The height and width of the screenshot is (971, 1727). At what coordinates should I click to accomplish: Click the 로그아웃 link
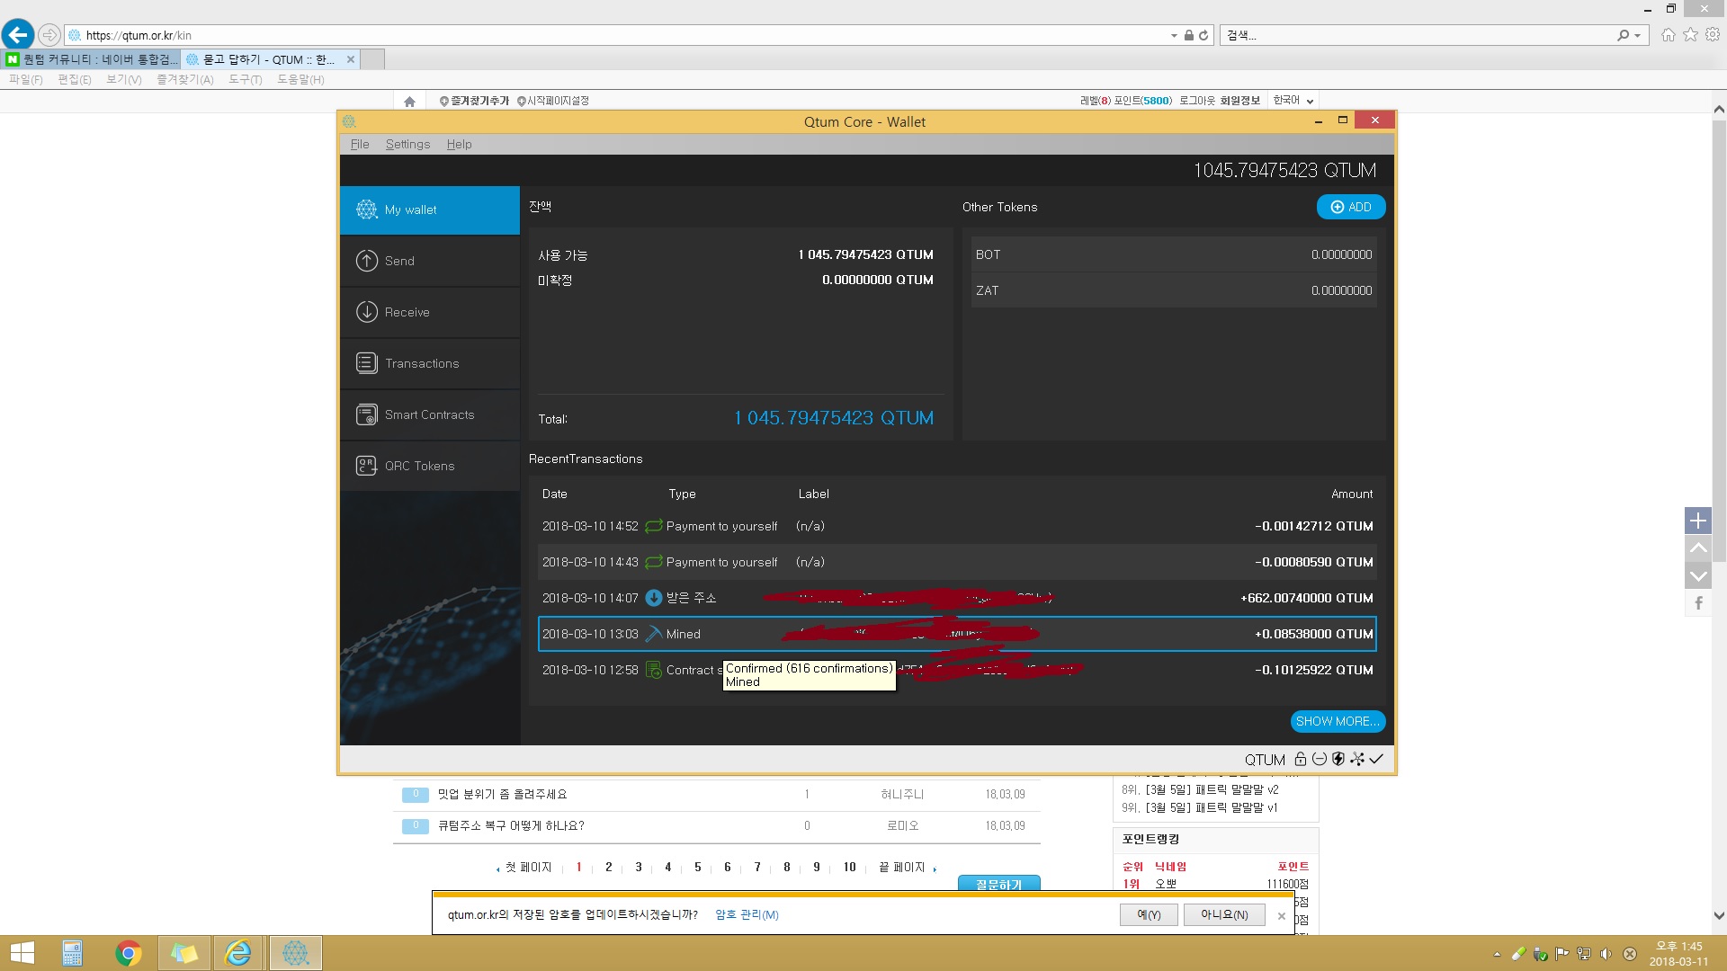click(1196, 101)
